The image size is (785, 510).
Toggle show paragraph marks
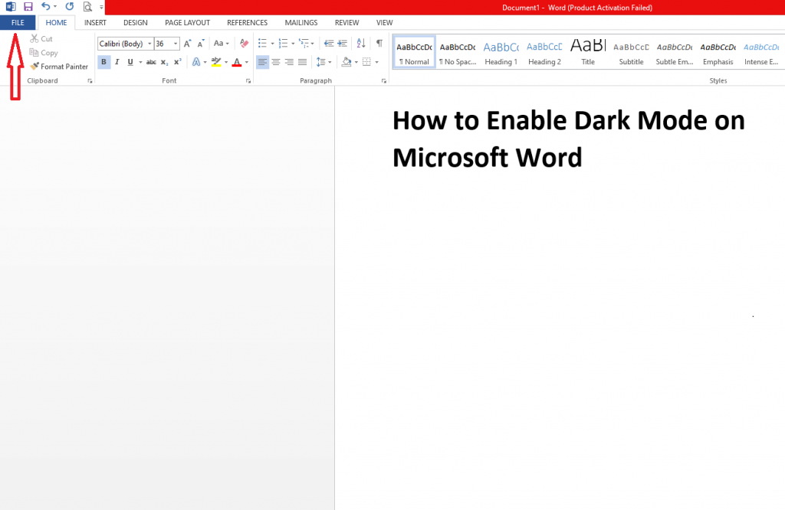coord(379,44)
